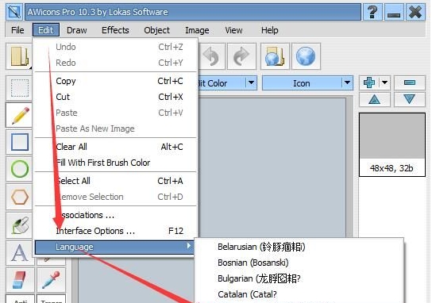Select Bulgarian language

pos(299,278)
